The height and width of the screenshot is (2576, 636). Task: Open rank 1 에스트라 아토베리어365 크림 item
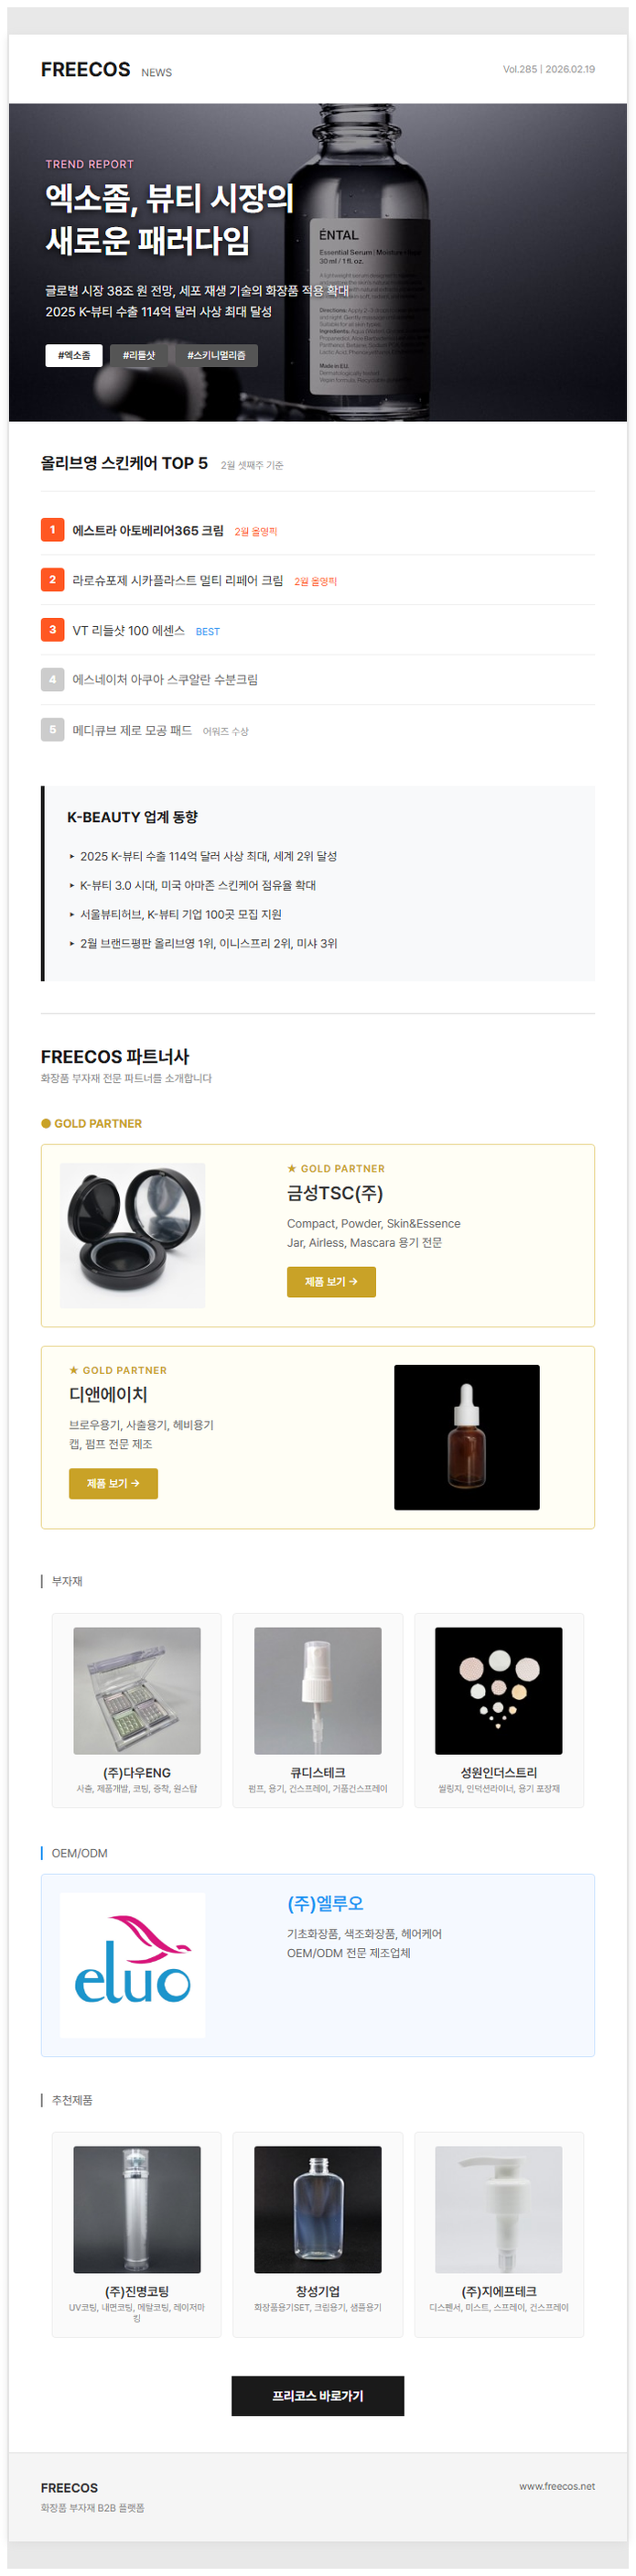click(x=148, y=531)
